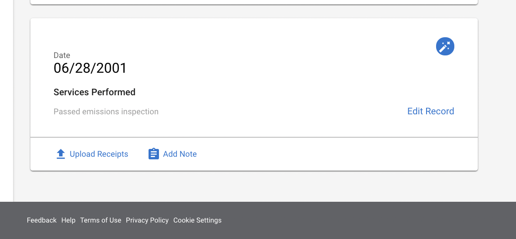View the Terms of Use page

[x=101, y=220]
